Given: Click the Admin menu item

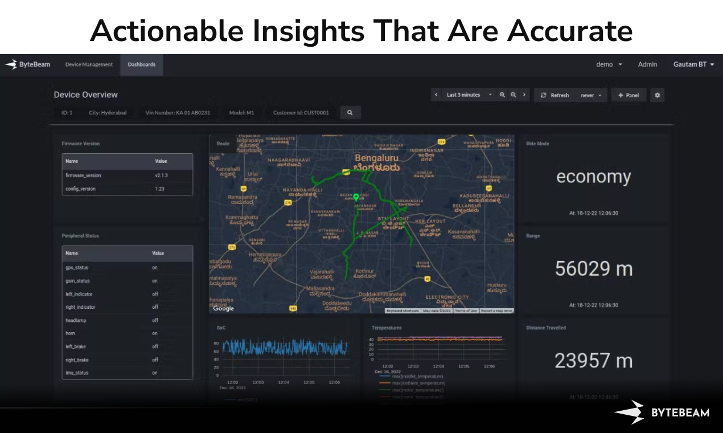Looking at the screenshot, I should tap(647, 64).
